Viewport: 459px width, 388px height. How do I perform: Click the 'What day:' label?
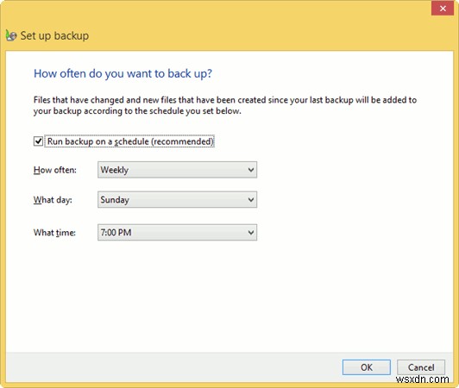(53, 200)
